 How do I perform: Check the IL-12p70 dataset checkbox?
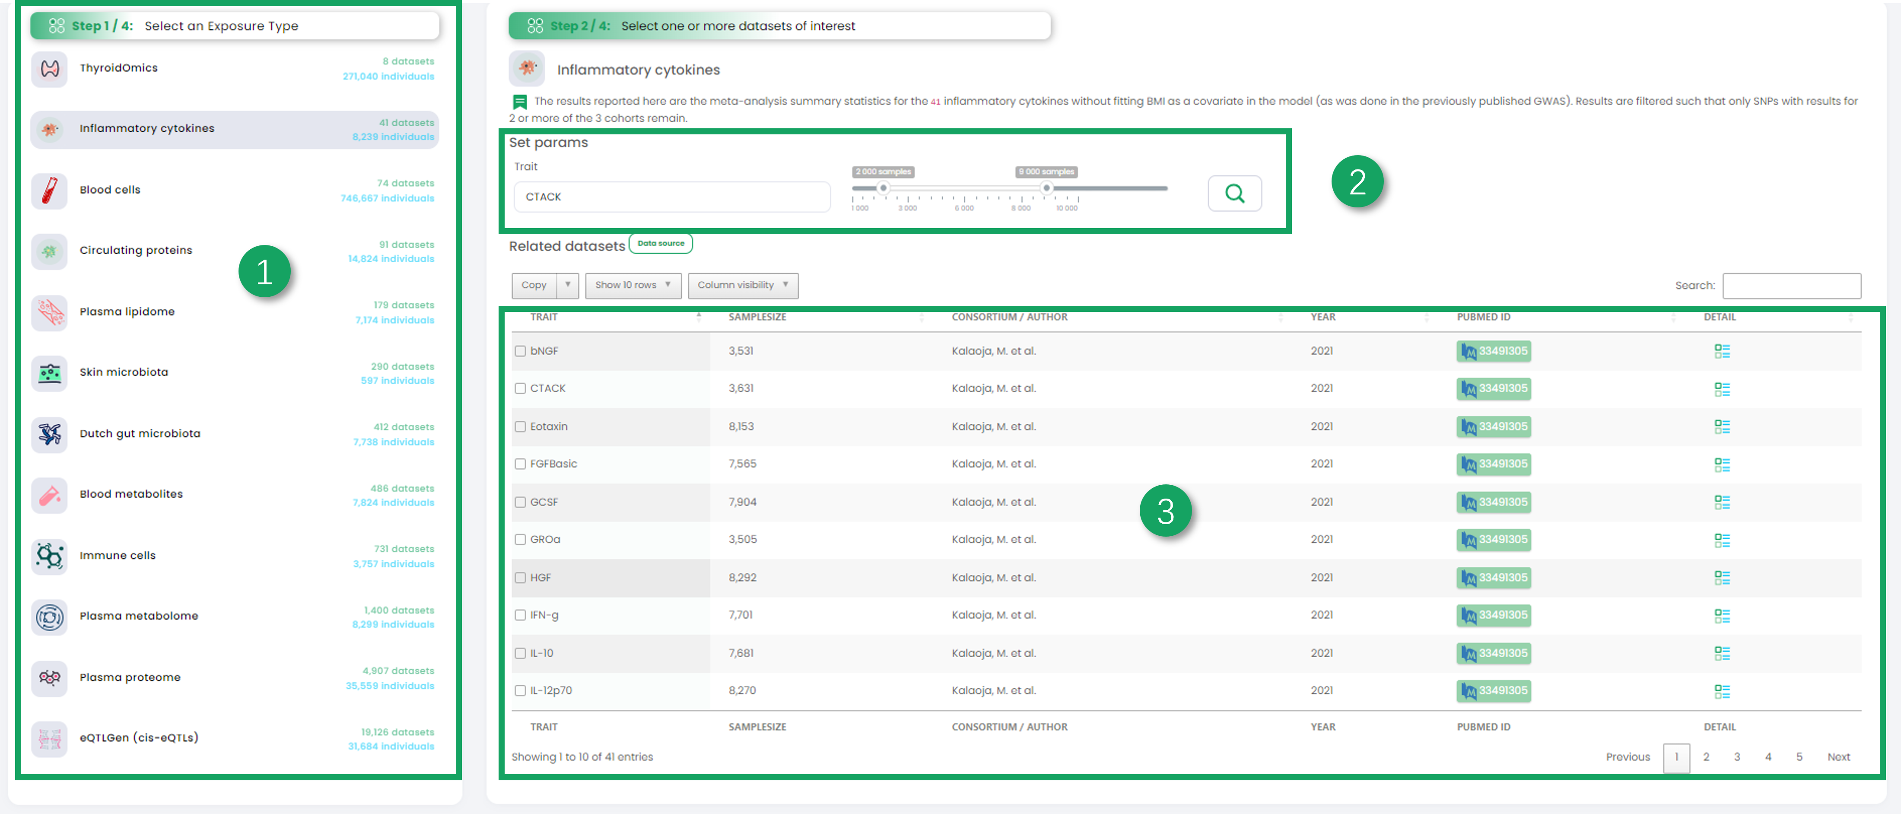coord(519,691)
